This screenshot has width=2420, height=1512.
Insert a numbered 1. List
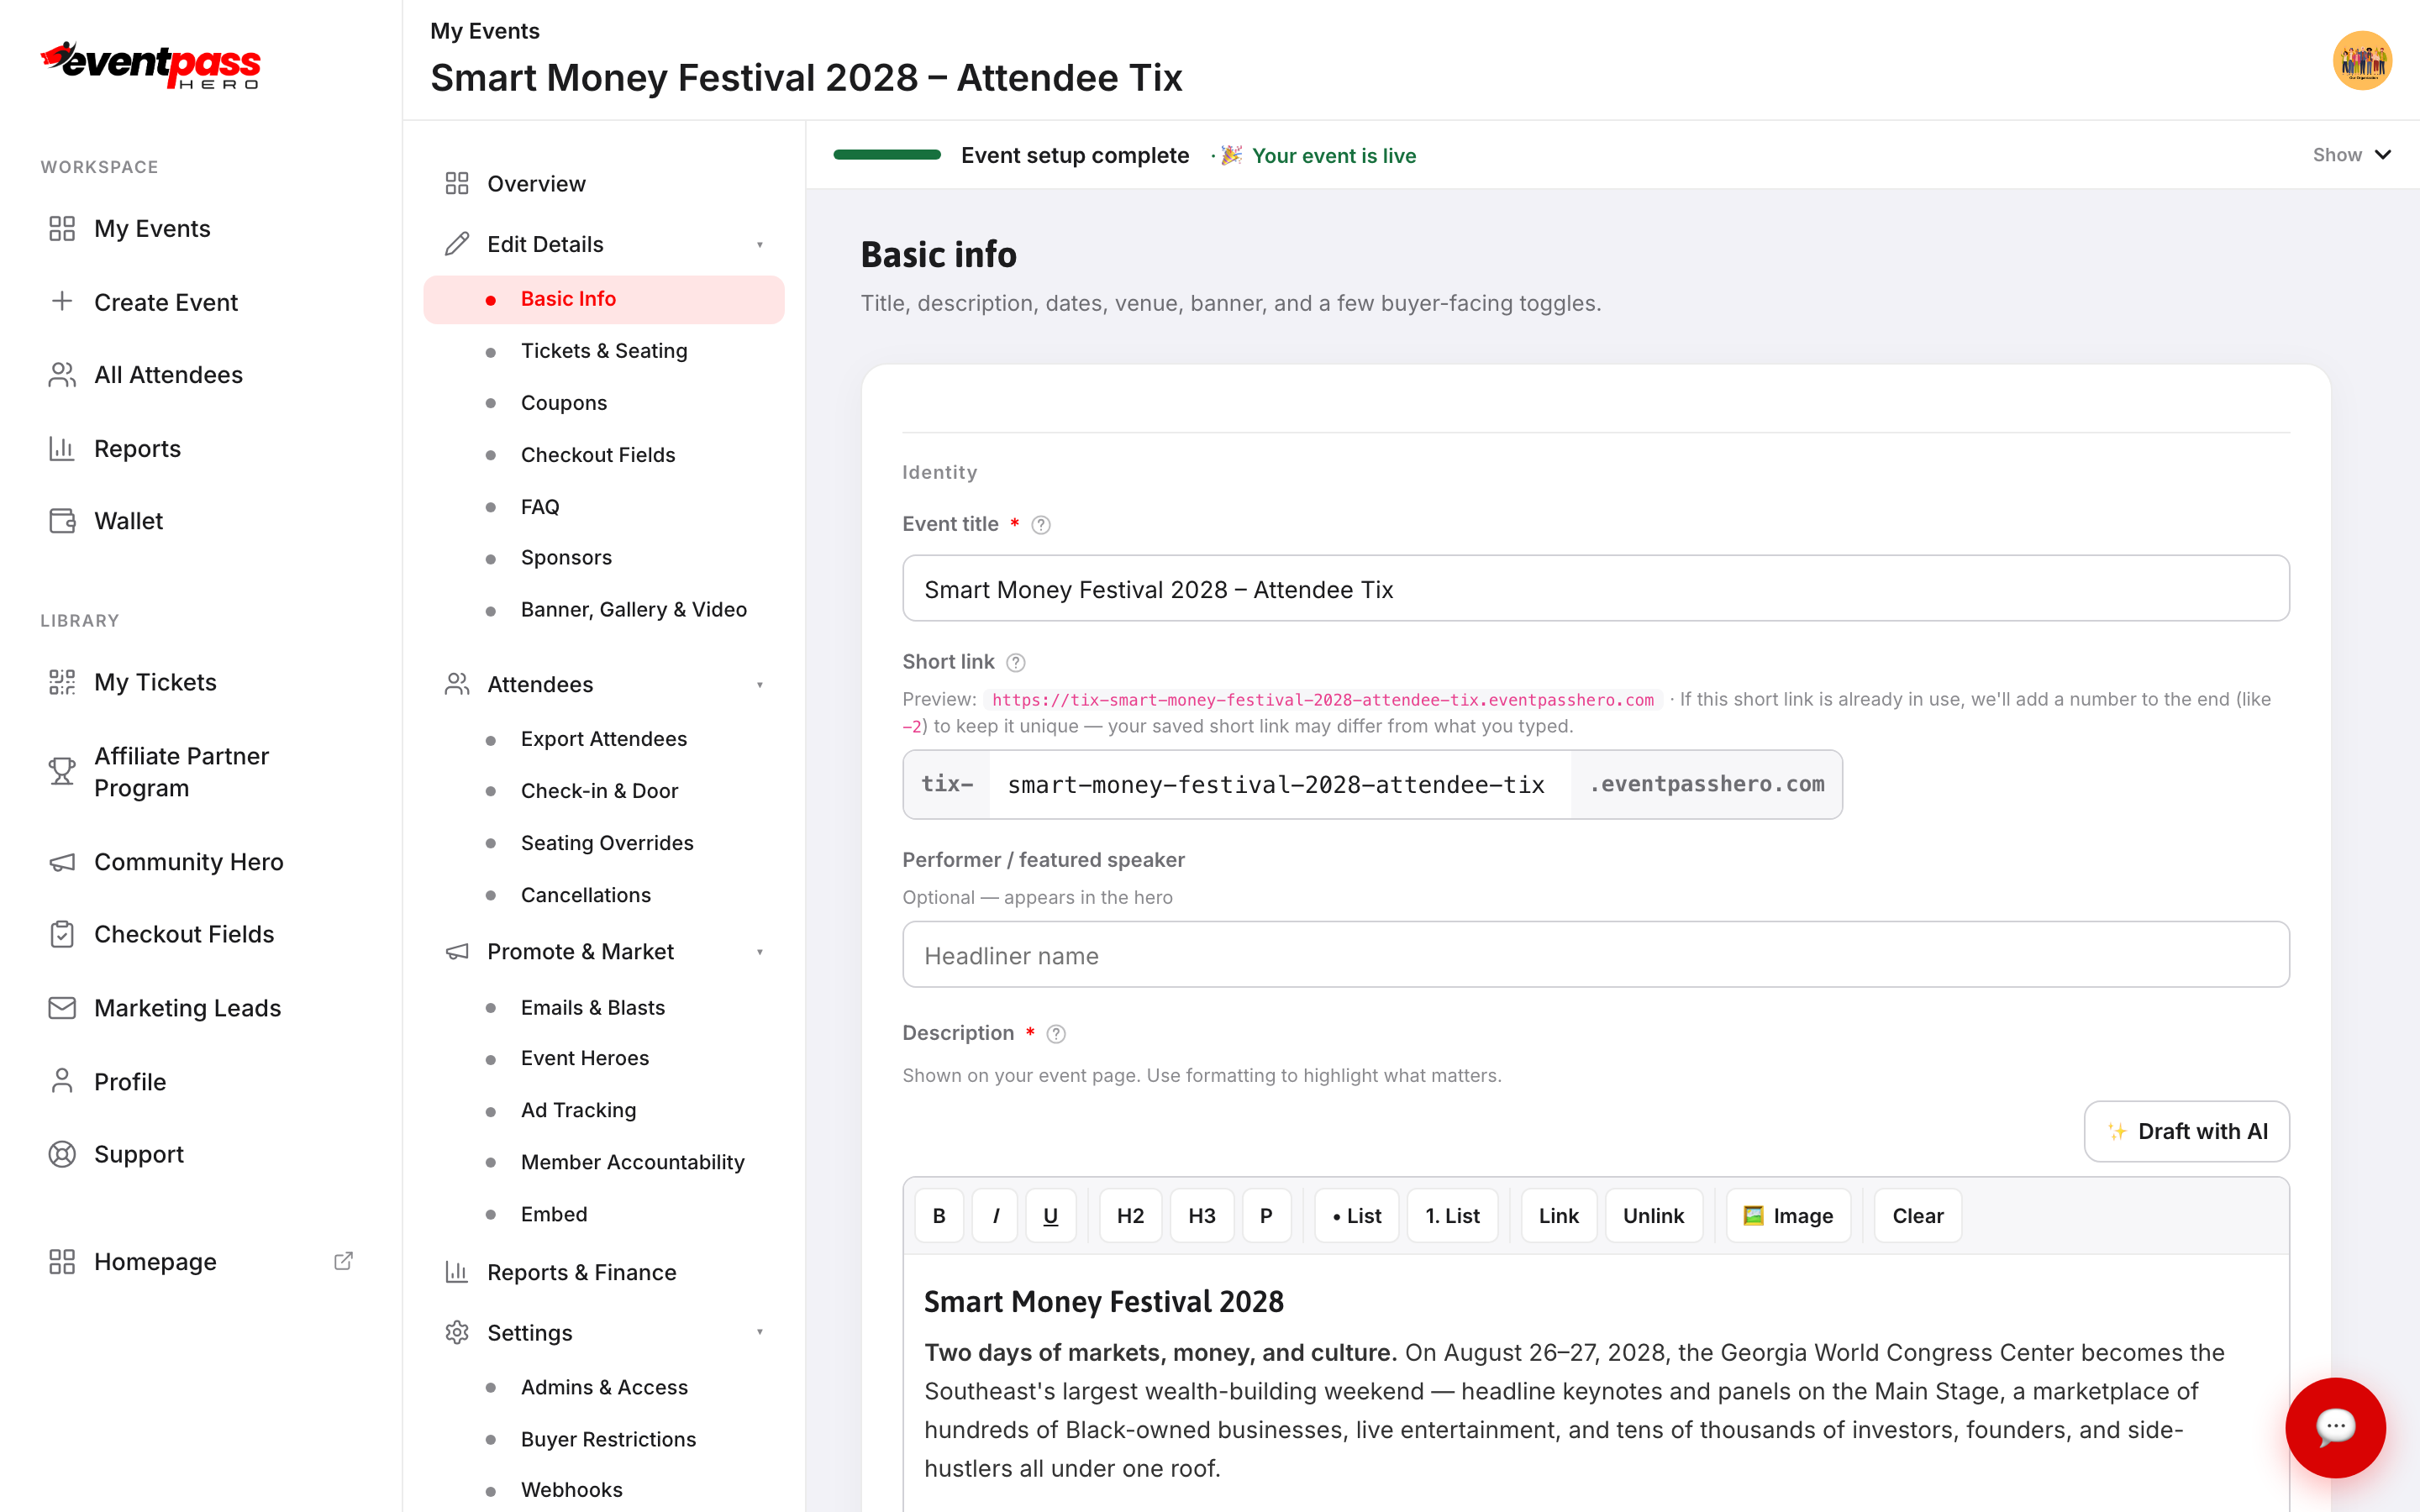pyautogui.click(x=1452, y=1216)
